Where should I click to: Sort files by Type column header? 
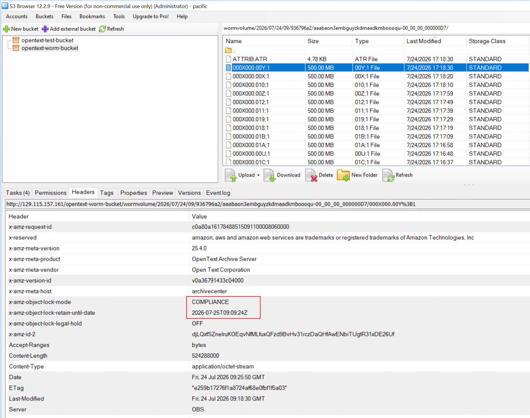378,41
